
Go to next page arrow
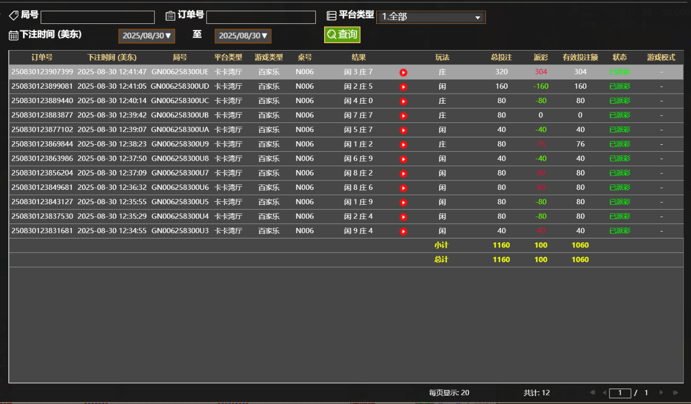point(661,393)
